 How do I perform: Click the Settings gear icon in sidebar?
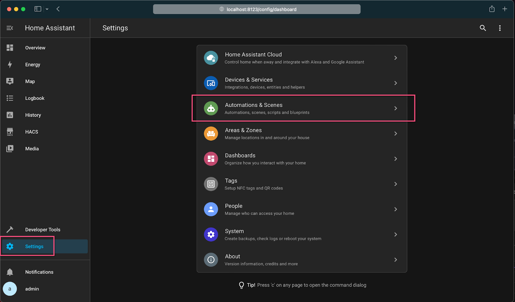click(x=10, y=246)
